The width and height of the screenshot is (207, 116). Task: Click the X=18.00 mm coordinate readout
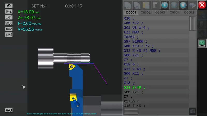pyautogui.click(x=28, y=12)
